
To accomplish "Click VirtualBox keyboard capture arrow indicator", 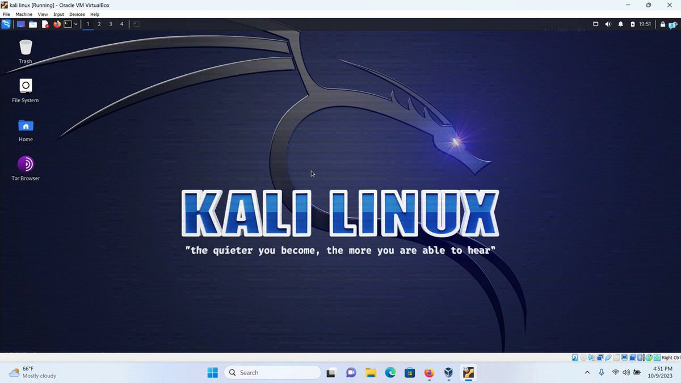I will (x=657, y=357).
